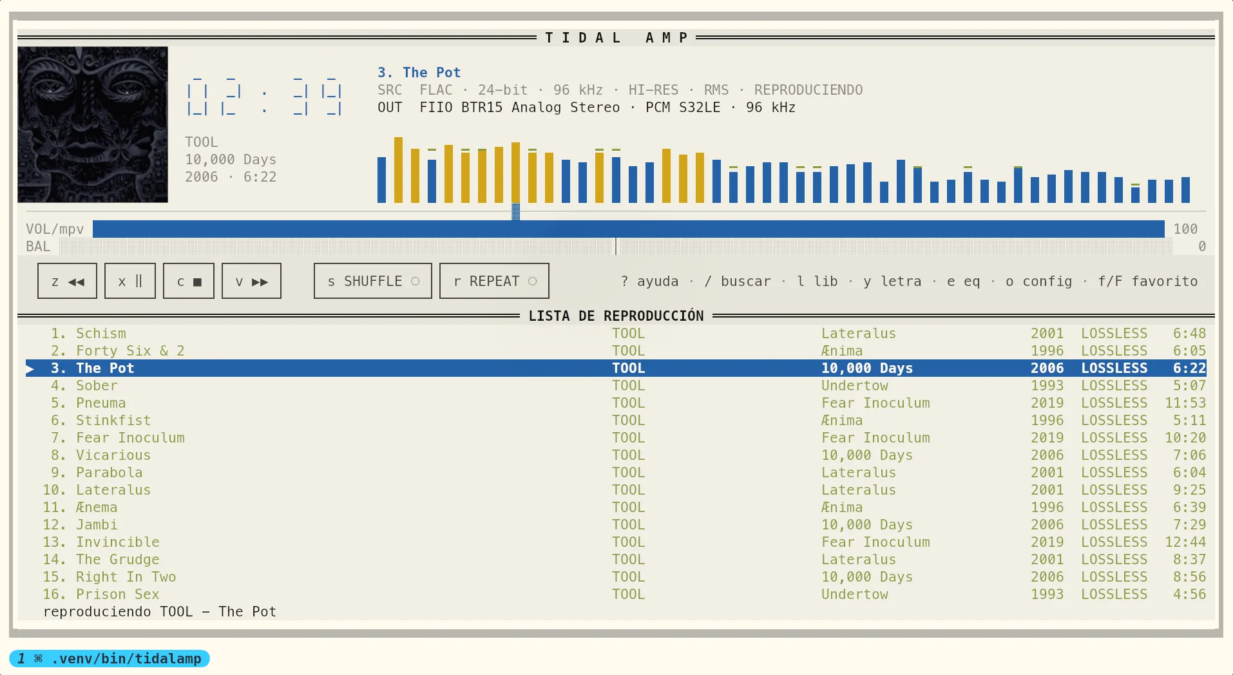The width and height of the screenshot is (1233, 675).
Task: Click the BAL balance slider center marker
Action: [616, 246]
